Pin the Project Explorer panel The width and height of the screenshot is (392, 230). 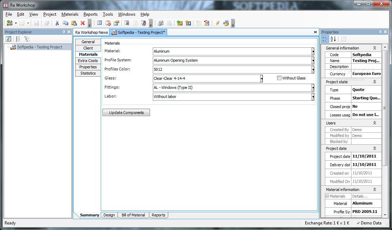coord(64,32)
